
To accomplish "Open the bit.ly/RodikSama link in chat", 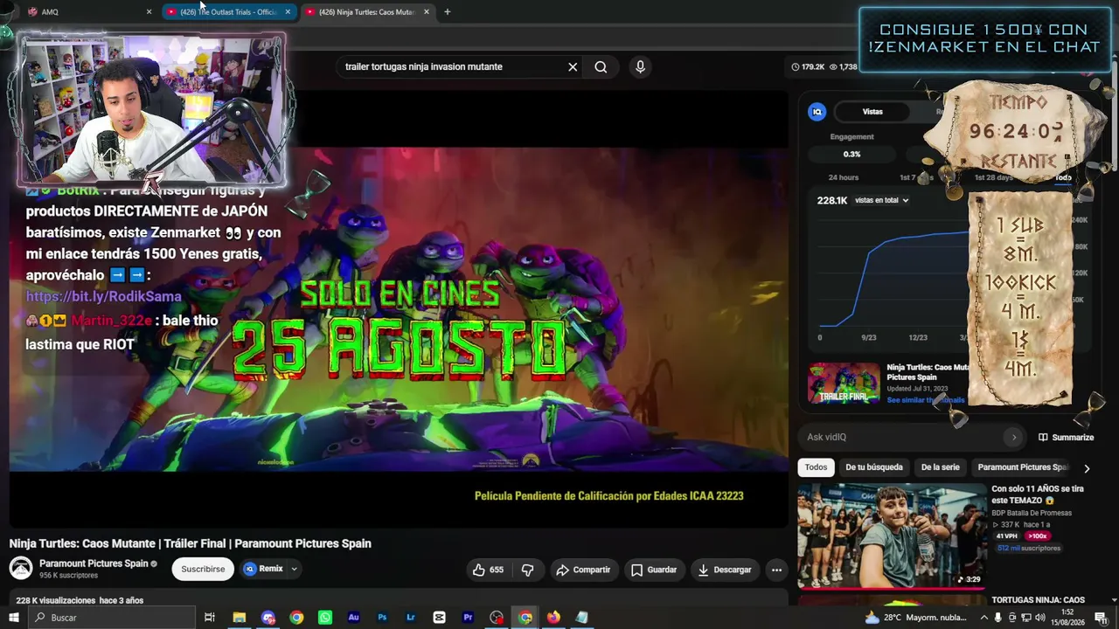I will pyautogui.click(x=104, y=296).
